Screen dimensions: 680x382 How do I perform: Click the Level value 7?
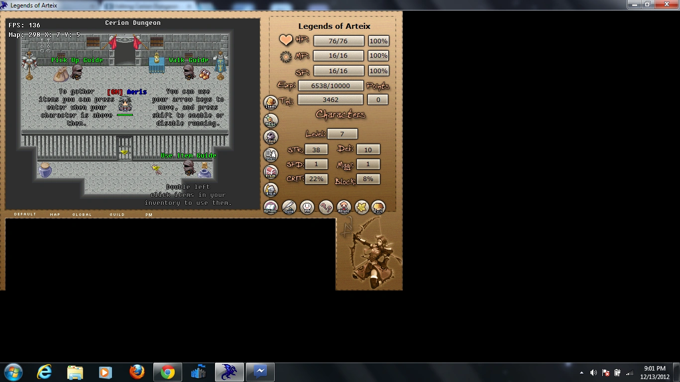tap(342, 134)
